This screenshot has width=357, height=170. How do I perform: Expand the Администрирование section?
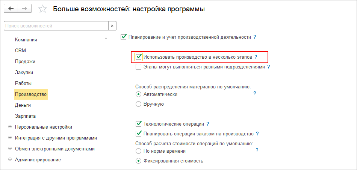pyautogui.click(x=10, y=160)
